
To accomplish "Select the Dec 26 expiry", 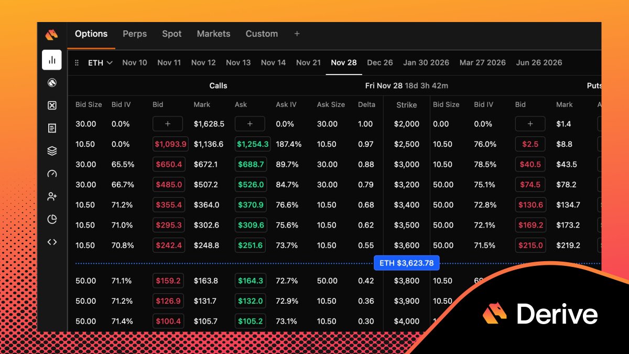I will coord(380,62).
